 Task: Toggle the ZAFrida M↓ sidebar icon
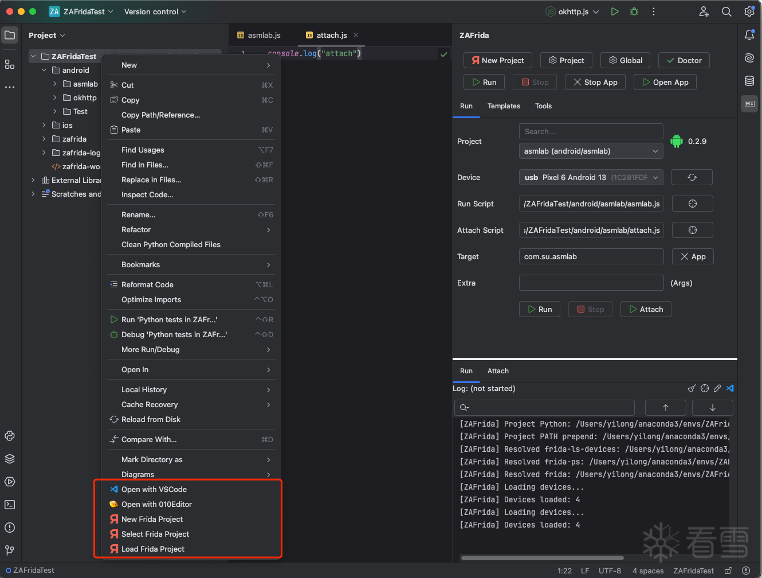pyautogui.click(x=749, y=104)
